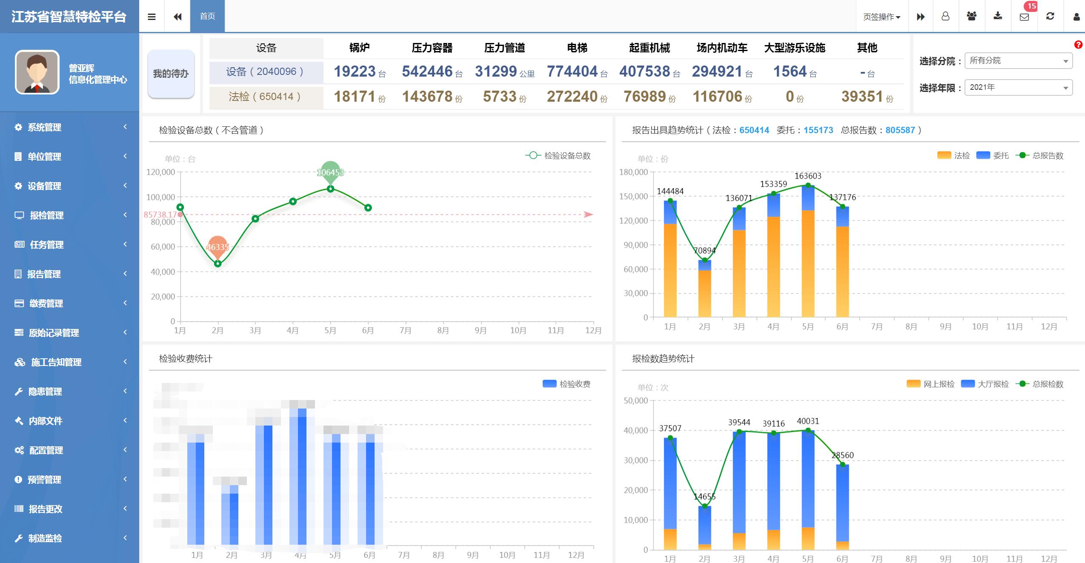Switch to the 首页 tab
The width and height of the screenshot is (1085, 563).
click(207, 16)
